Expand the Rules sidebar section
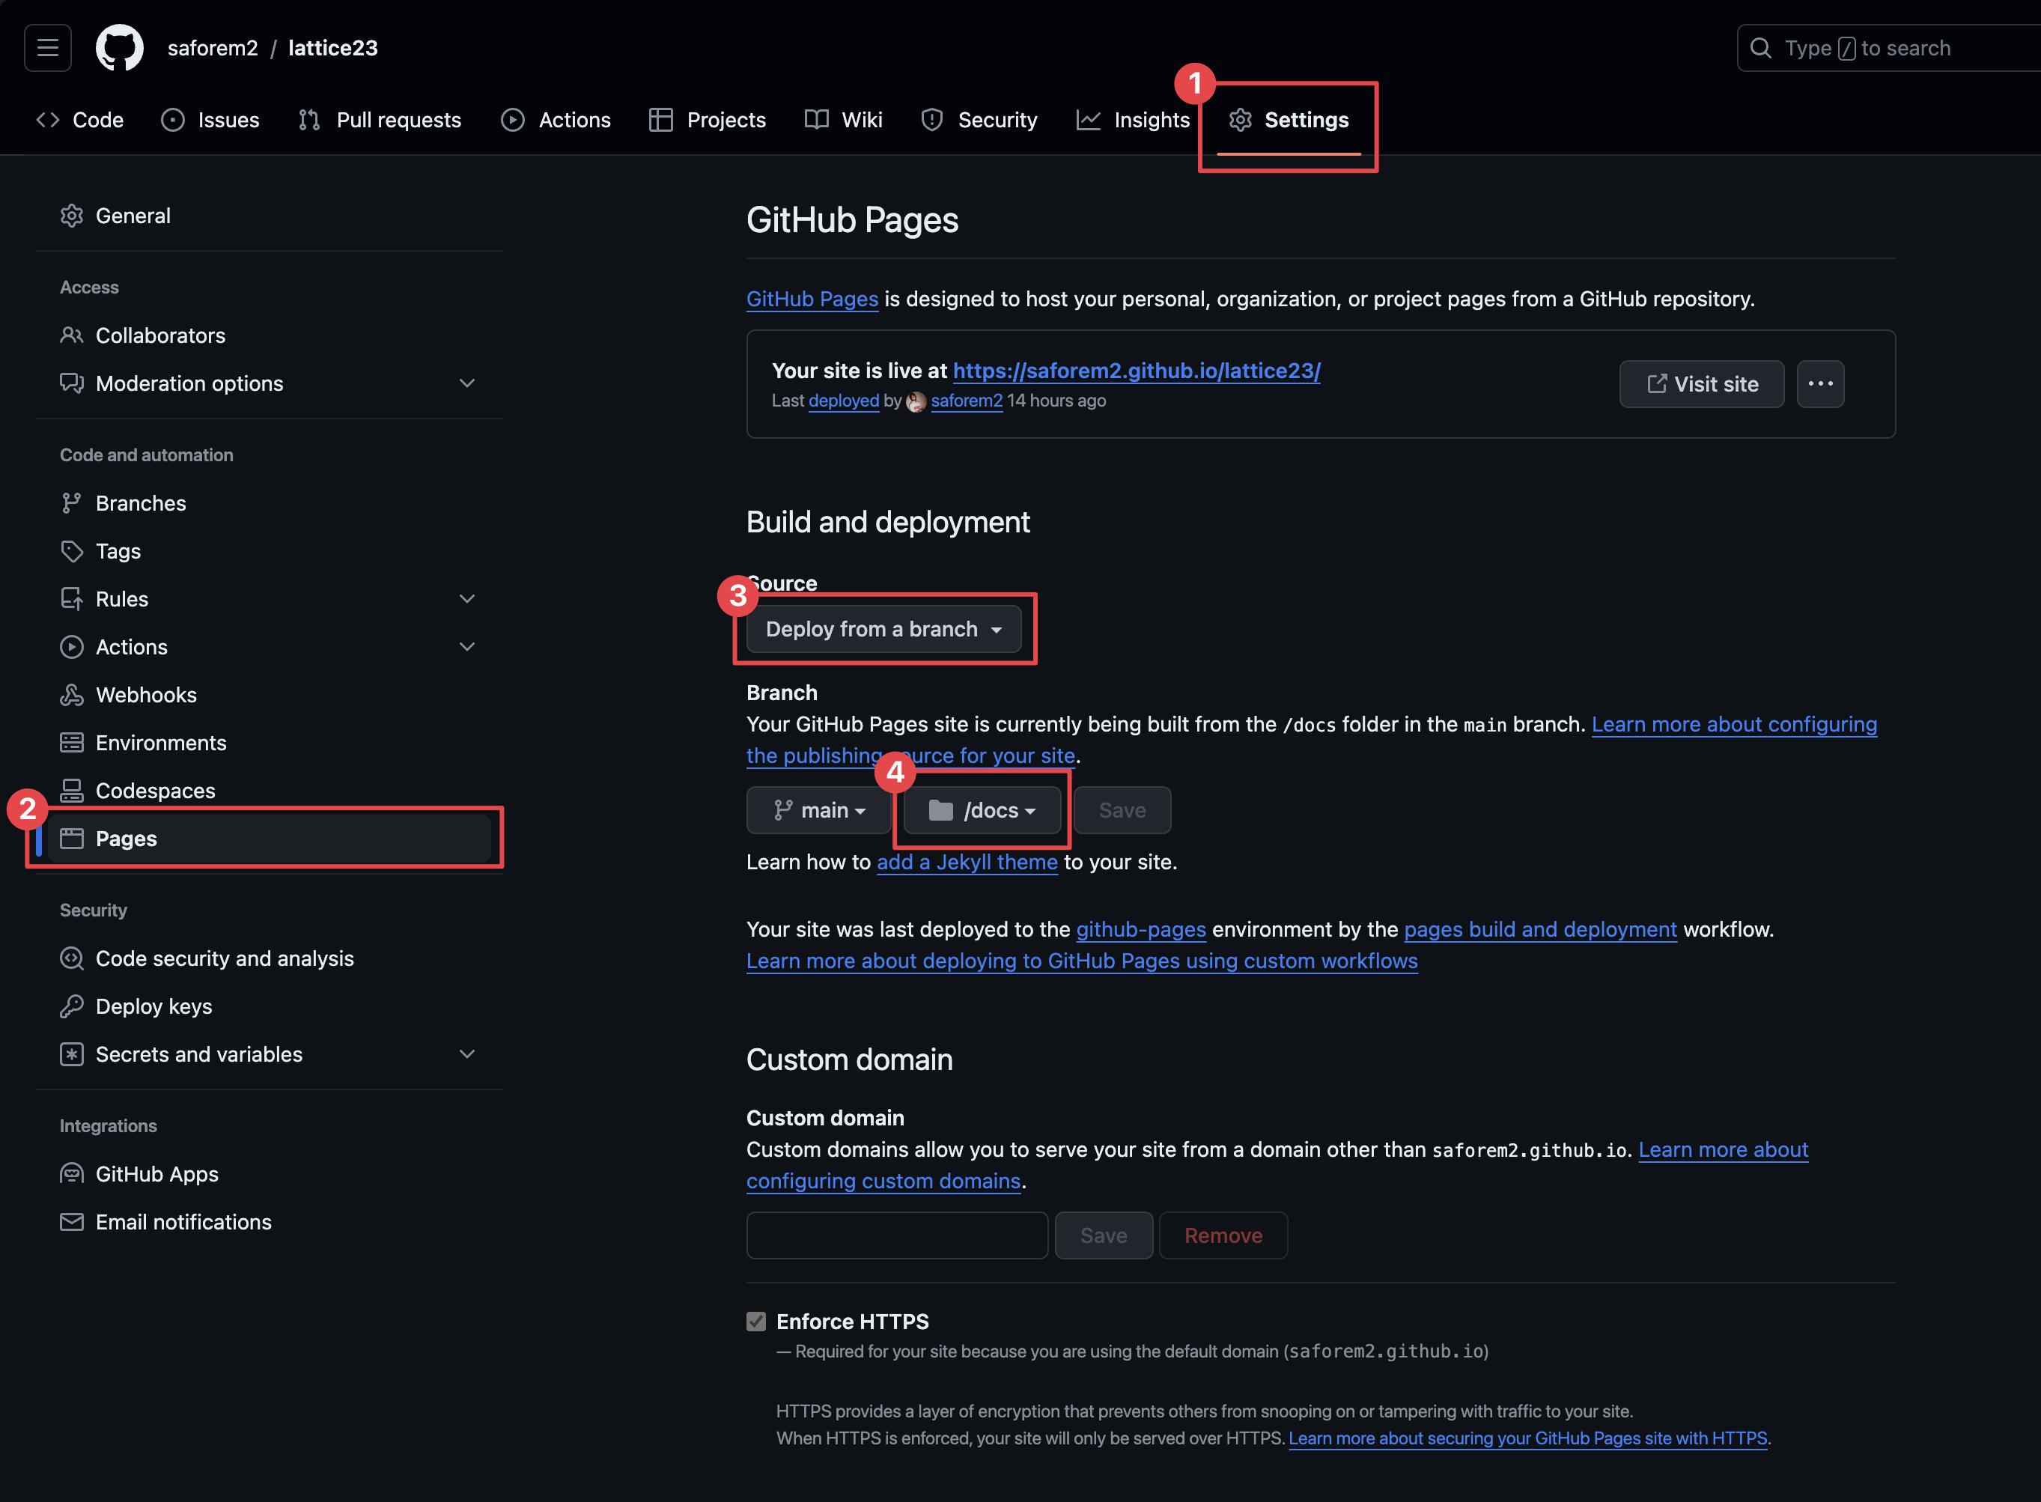 point(466,599)
